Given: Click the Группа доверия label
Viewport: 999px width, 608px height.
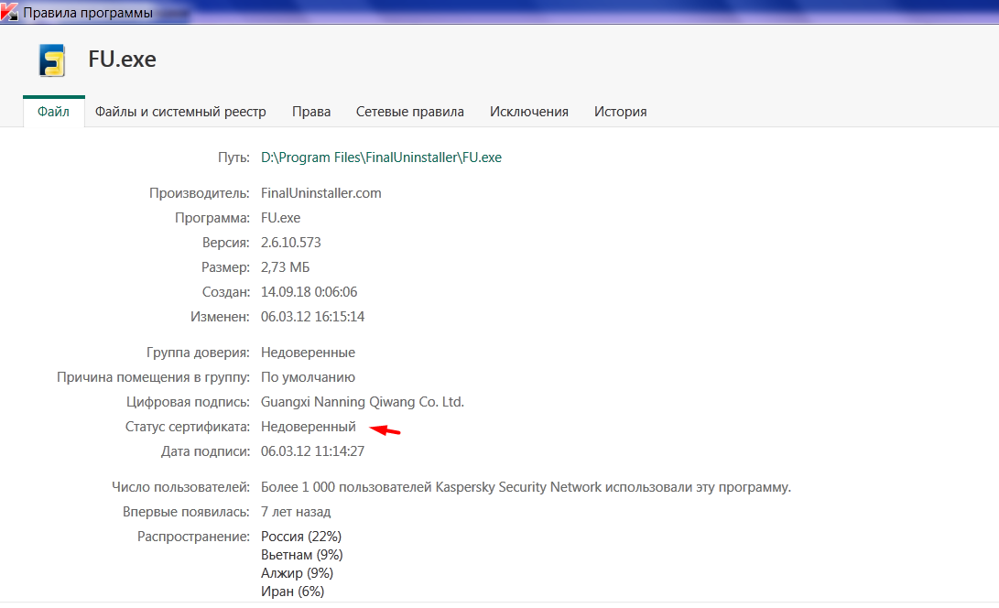Looking at the screenshot, I should pos(198,353).
